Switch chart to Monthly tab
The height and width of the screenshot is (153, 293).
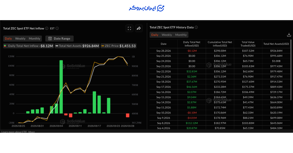coord(35,39)
